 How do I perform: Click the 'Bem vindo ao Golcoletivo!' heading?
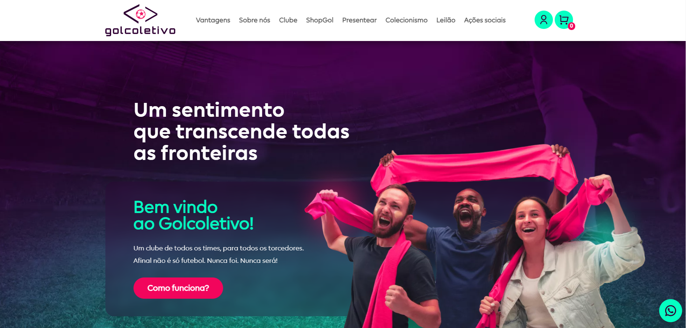pyautogui.click(x=193, y=215)
